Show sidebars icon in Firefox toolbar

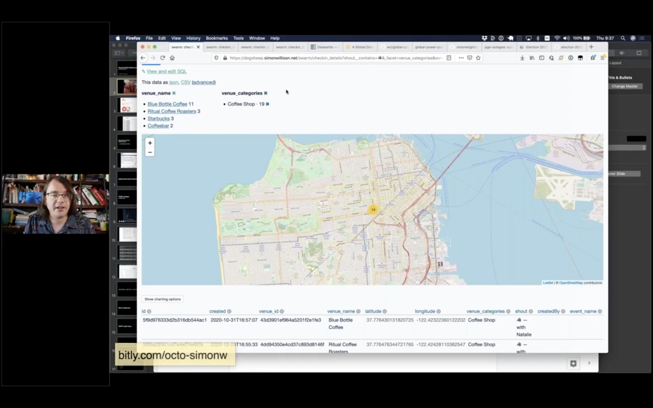pyautogui.click(x=541, y=58)
